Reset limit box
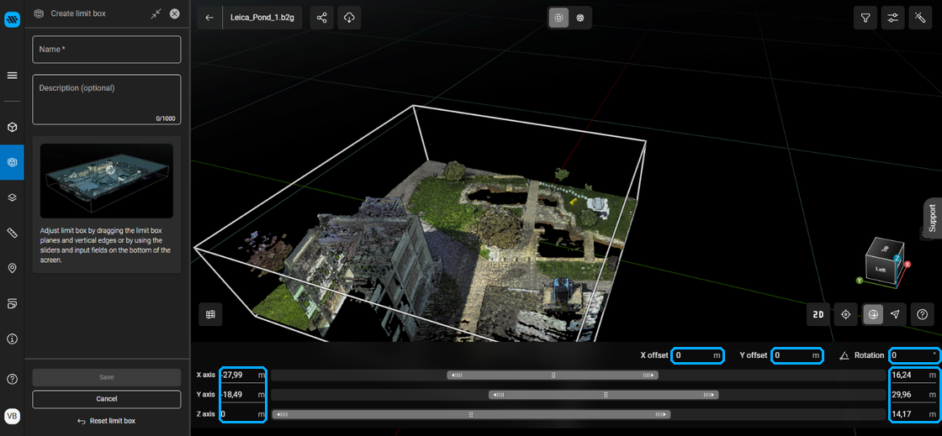 click(x=106, y=421)
